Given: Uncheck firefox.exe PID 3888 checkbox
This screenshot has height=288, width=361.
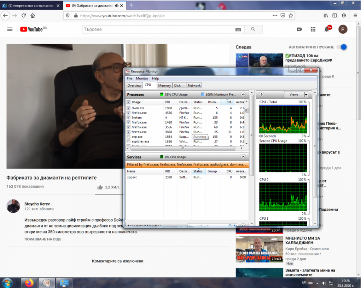Looking at the screenshot, I should [129, 132].
